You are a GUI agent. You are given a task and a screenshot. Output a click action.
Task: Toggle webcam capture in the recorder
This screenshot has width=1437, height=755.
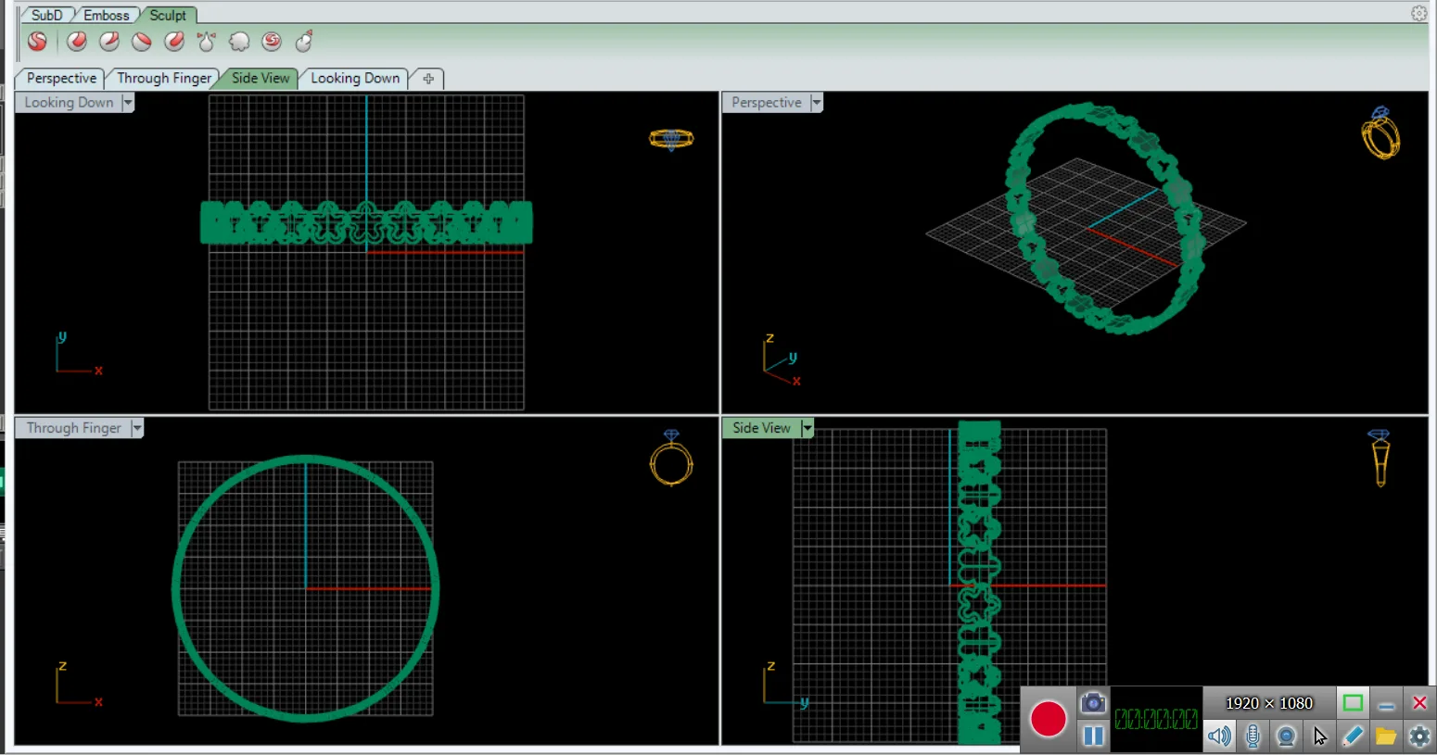click(x=1286, y=736)
